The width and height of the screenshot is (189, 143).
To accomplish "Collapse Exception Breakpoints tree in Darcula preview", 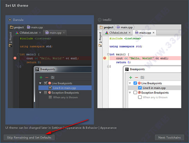I will [x=41, y=93].
